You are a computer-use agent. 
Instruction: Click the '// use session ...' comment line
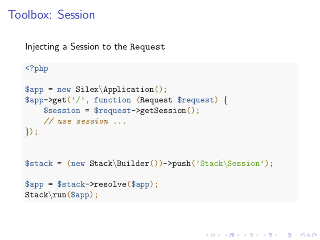[85, 121]
